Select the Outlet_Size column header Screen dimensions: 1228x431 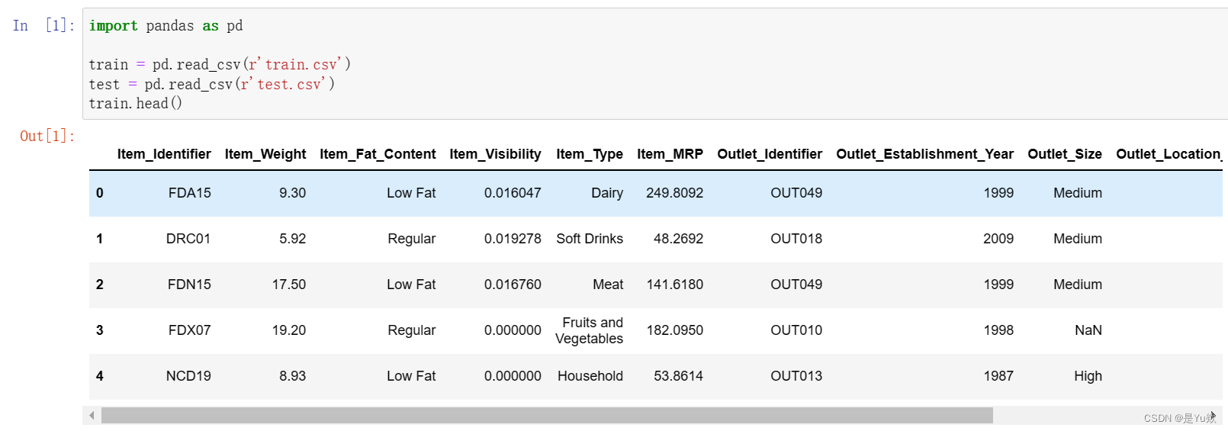coord(1065,154)
